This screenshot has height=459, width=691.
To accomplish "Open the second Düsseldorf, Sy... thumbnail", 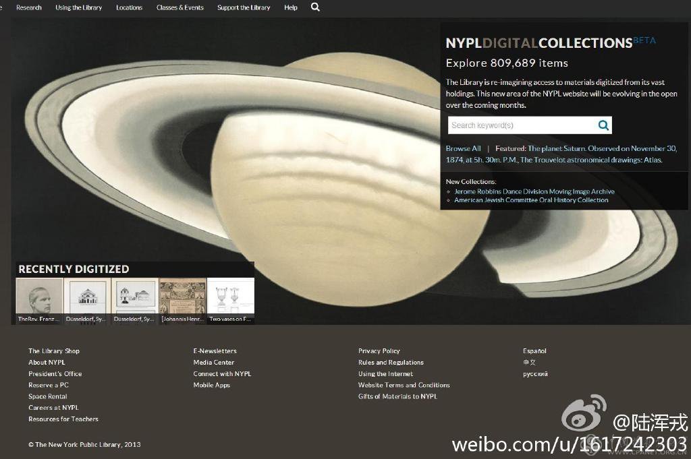I will (x=135, y=301).
